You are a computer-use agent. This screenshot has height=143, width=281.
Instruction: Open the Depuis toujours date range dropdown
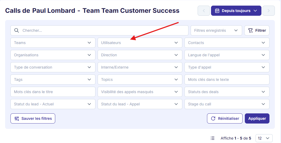[x=236, y=11]
